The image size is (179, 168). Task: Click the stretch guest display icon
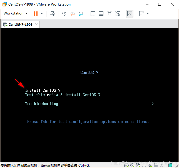click(142, 14)
